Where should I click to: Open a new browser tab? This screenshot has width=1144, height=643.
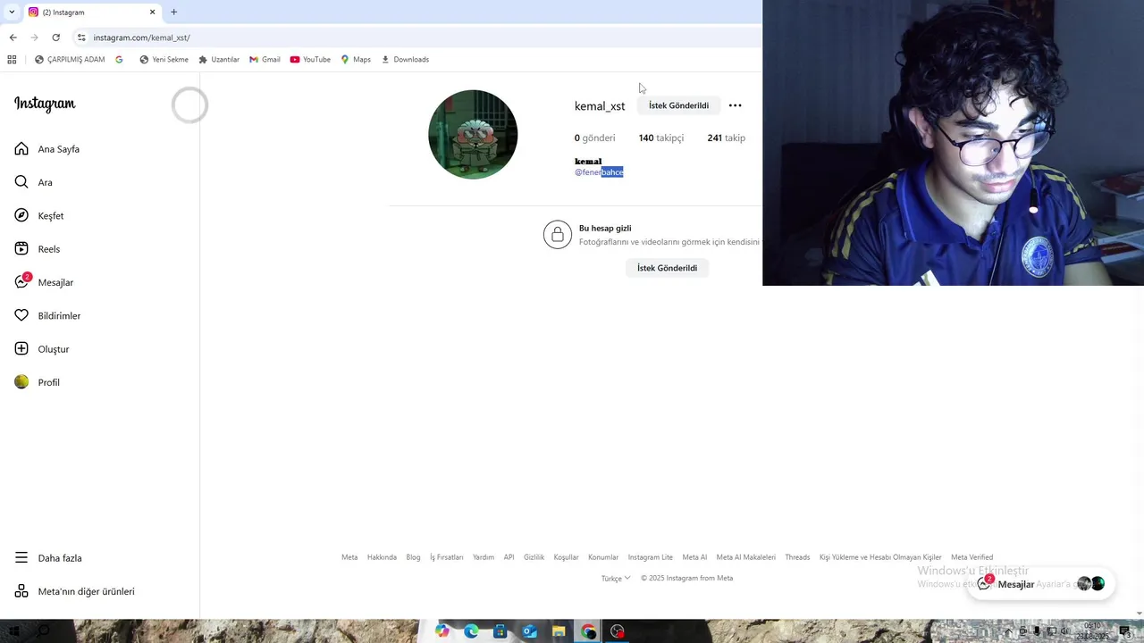tap(173, 13)
